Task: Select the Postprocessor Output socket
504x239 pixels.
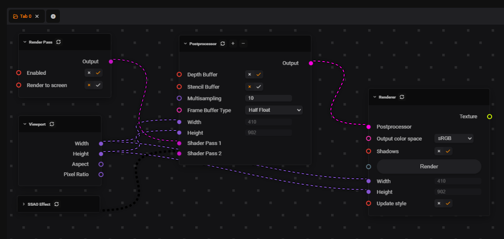Action: 311,63
